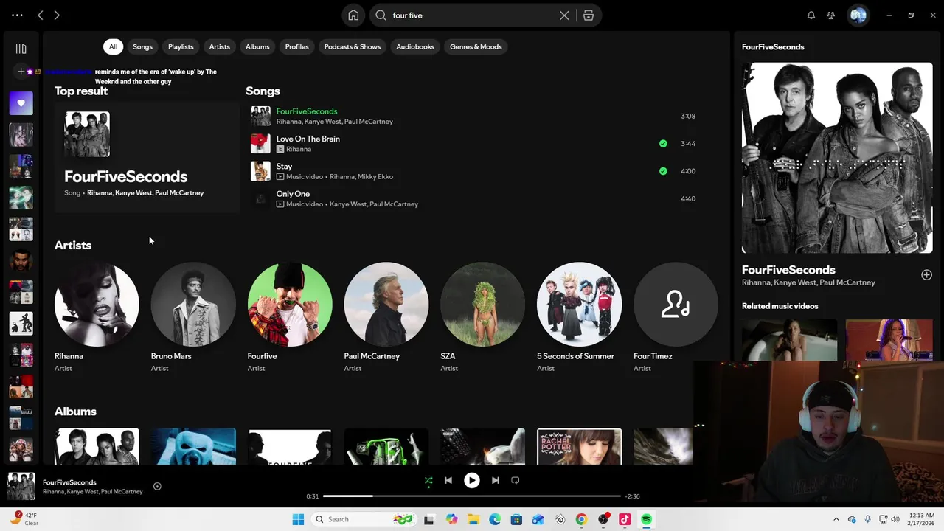Image resolution: width=944 pixels, height=531 pixels.
Task: Open Spotify taskbar icon
Action: pos(646,519)
